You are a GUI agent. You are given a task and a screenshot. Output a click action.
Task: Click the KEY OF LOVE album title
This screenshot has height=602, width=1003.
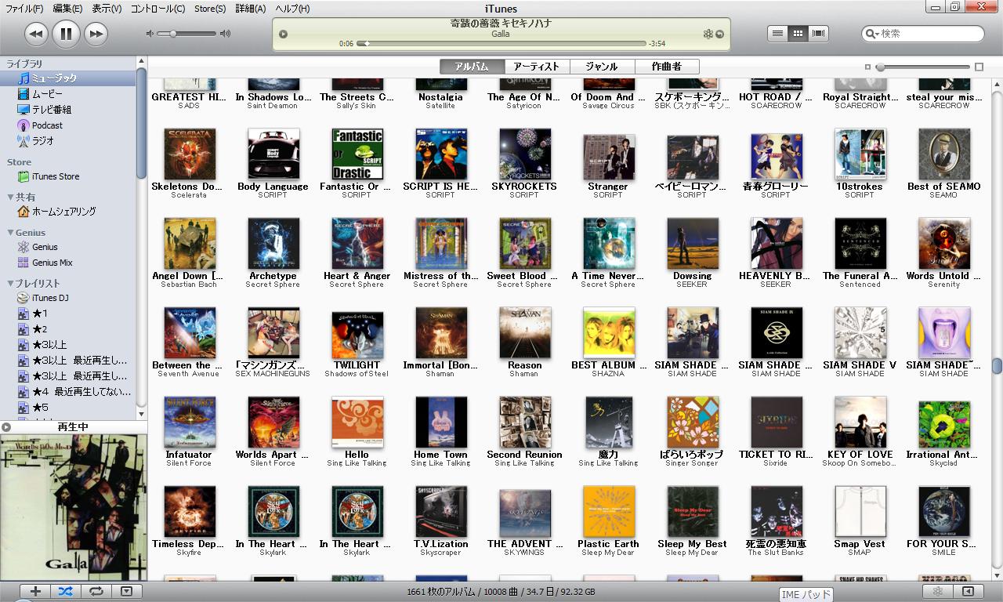(x=860, y=455)
